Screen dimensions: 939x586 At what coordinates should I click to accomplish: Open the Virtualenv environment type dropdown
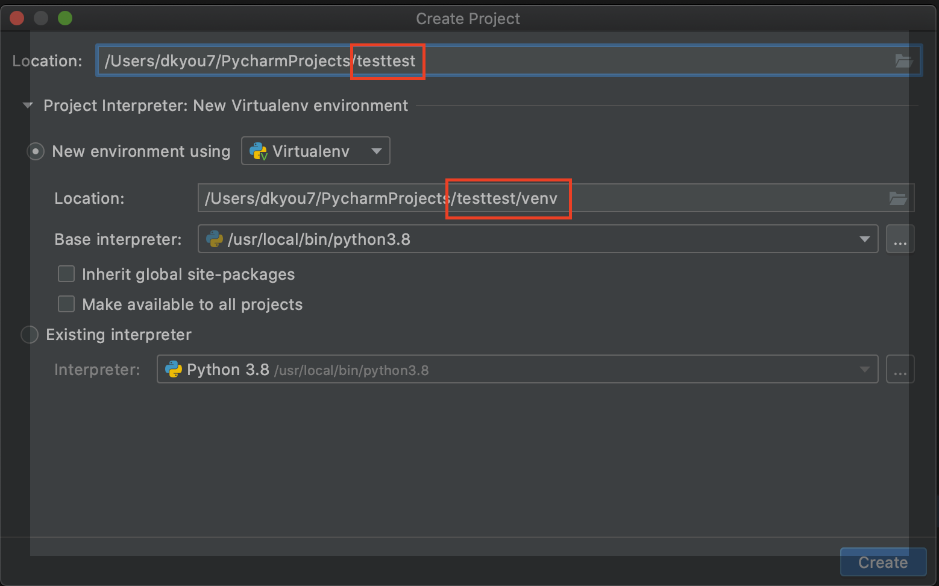tap(316, 151)
